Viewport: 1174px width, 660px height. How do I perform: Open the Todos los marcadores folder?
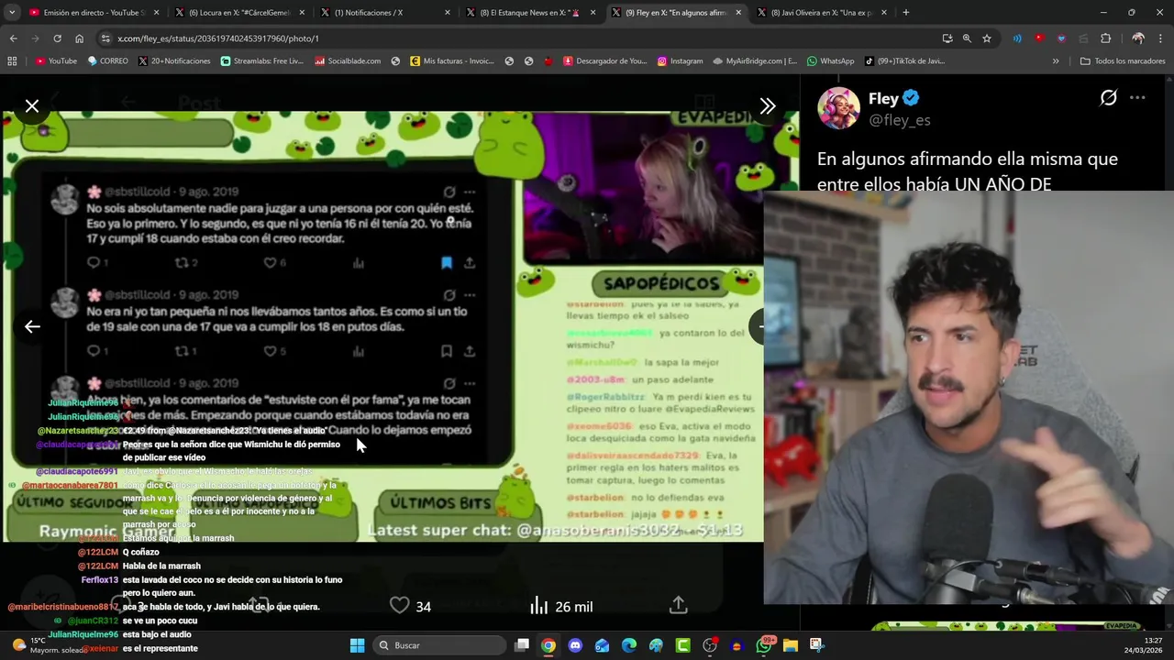(x=1123, y=61)
